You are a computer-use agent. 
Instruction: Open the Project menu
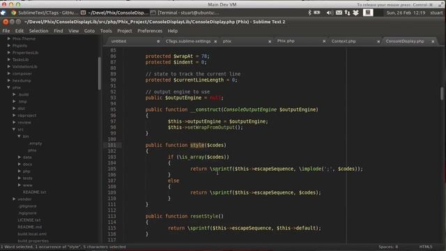click(125, 31)
